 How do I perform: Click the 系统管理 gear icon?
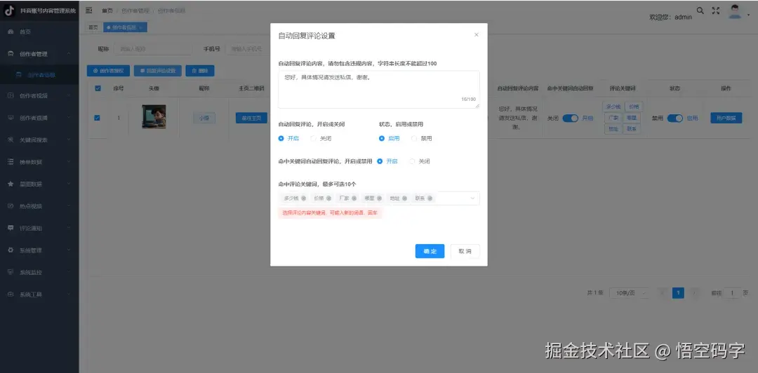(x=11, y=250)
